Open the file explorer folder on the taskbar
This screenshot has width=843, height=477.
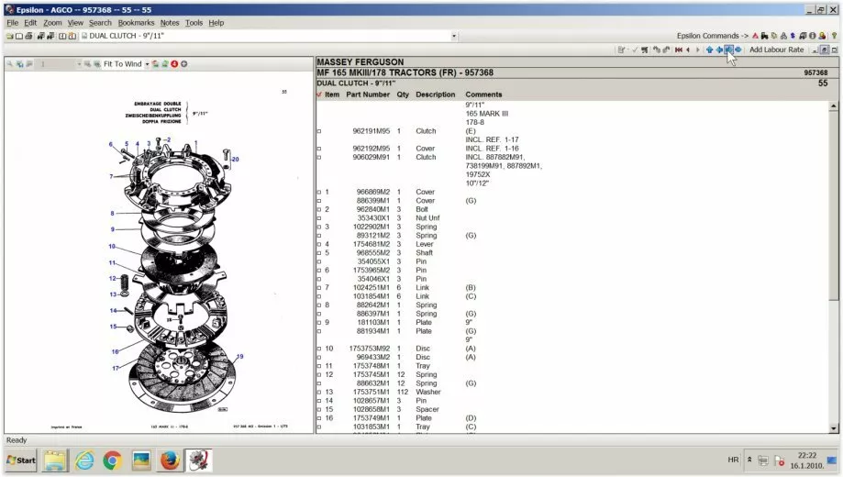click(55, 460)
